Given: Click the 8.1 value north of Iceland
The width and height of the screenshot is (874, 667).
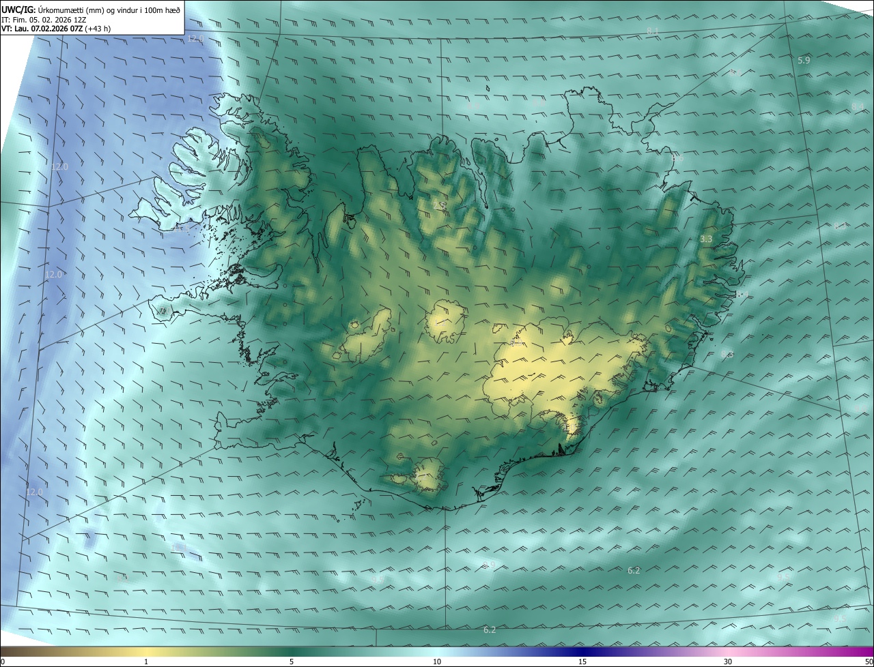Looking at the screenshot, I should 652,32.
